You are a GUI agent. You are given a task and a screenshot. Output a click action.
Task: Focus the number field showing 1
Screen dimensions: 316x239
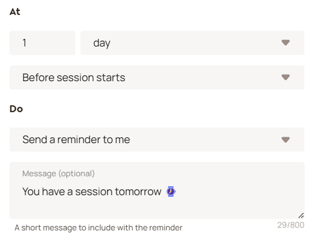tap(42, 43)
